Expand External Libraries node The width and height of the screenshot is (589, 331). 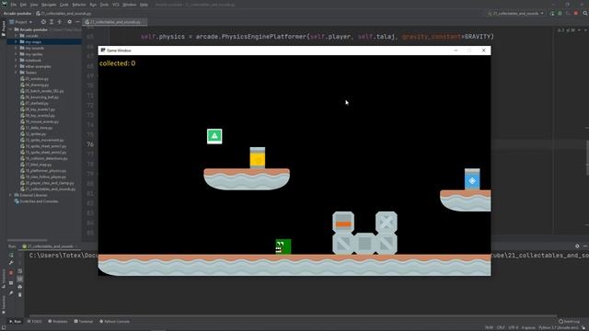point(10,195)
